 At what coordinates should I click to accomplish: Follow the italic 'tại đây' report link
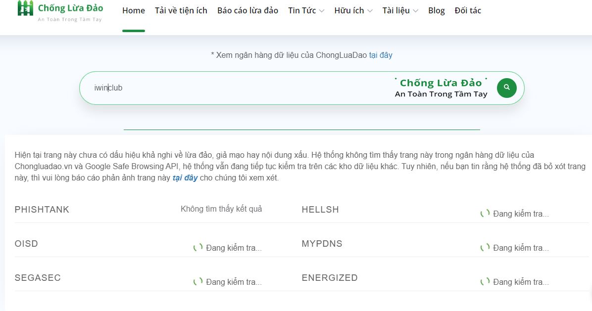tap(185, 178)
